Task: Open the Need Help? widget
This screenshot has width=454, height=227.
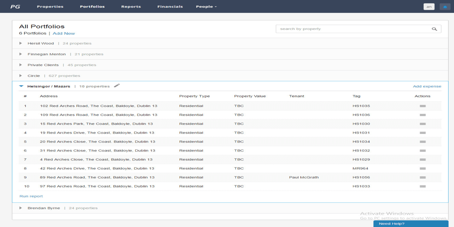Action: (411, 224)
